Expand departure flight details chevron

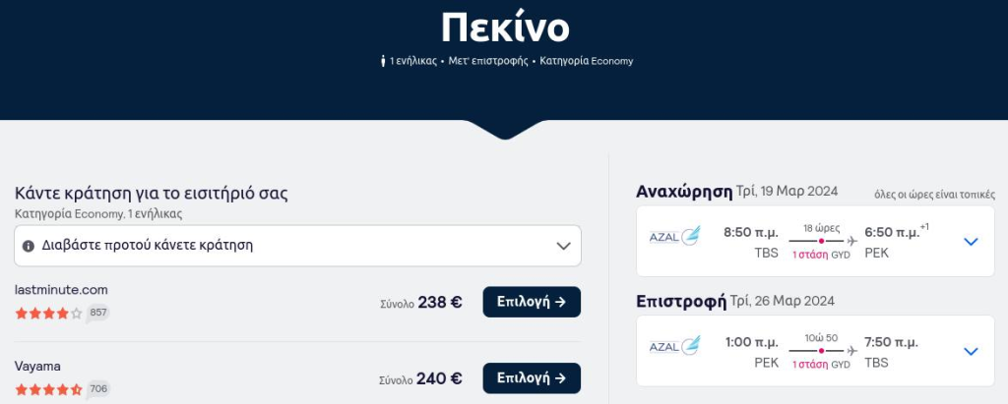pyautogui.click(x=971, y=242)
